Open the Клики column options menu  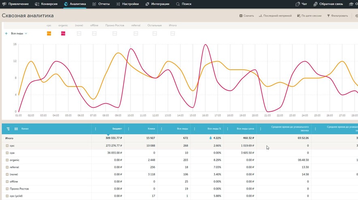pos(128,129)
